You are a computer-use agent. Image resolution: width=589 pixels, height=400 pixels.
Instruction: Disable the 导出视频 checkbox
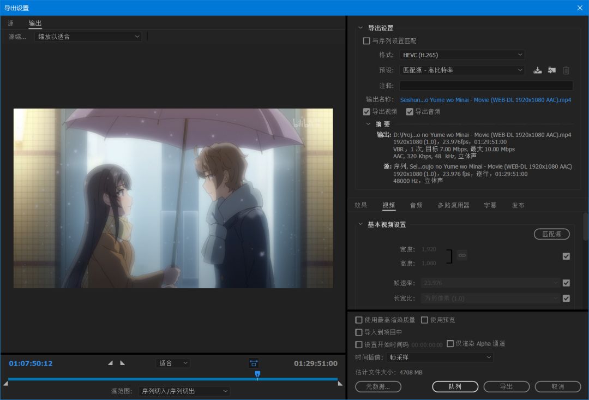(366, 111)
